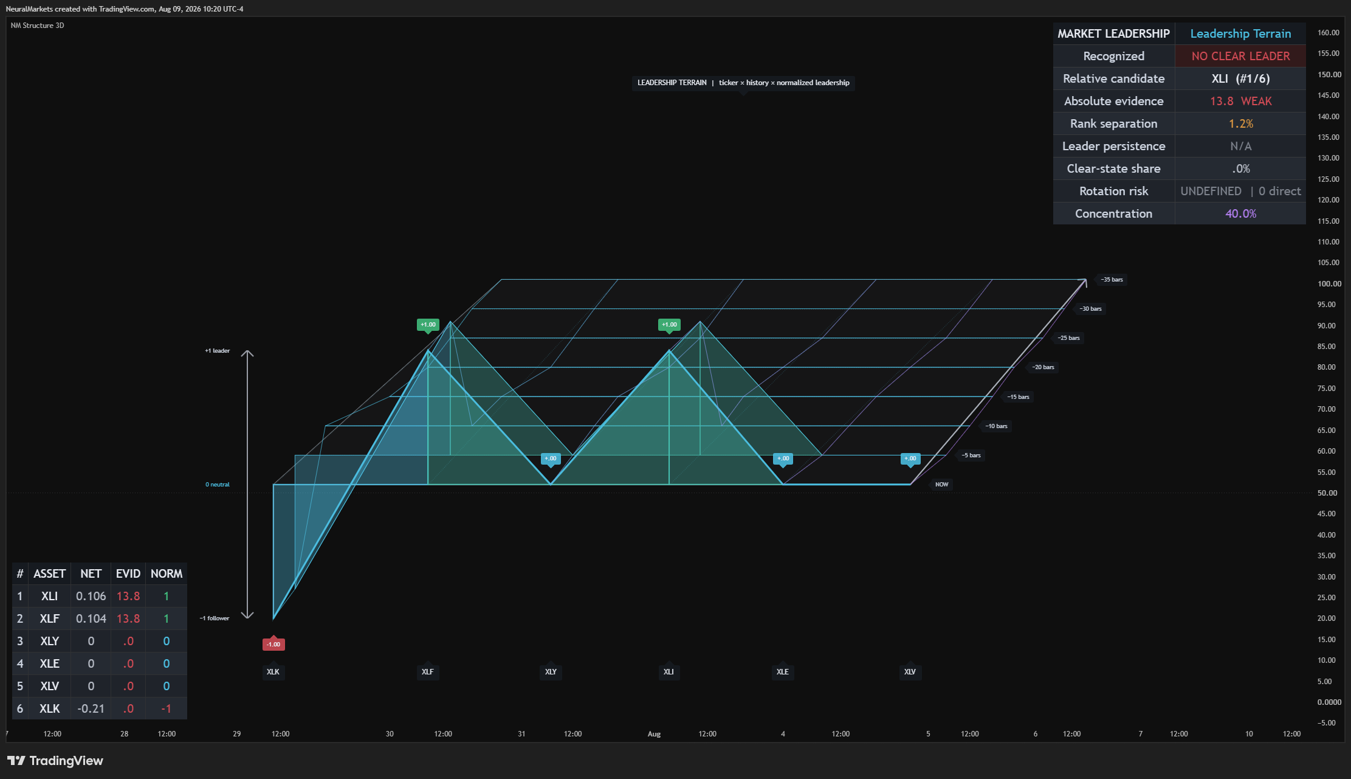Click the NM Structure 3D indicator title
This screenshot has height=779, width=1351.
pos(37,26)
